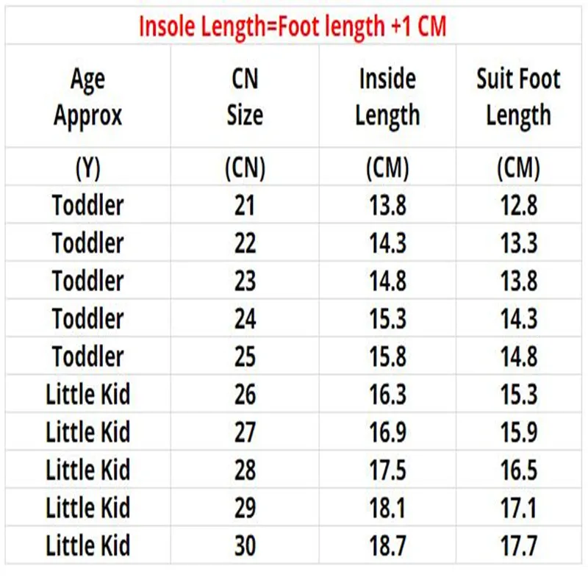Screen dimensions: 588x588
Task: Select the Age Approx column header
Action: click(87, 98)
